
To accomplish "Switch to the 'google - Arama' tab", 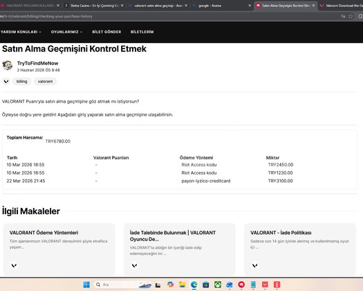I will tap(222, 6).
